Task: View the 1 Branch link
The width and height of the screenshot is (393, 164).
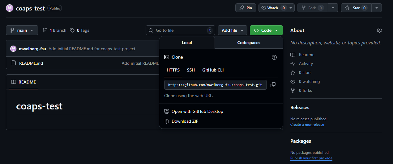Action: 54,30
